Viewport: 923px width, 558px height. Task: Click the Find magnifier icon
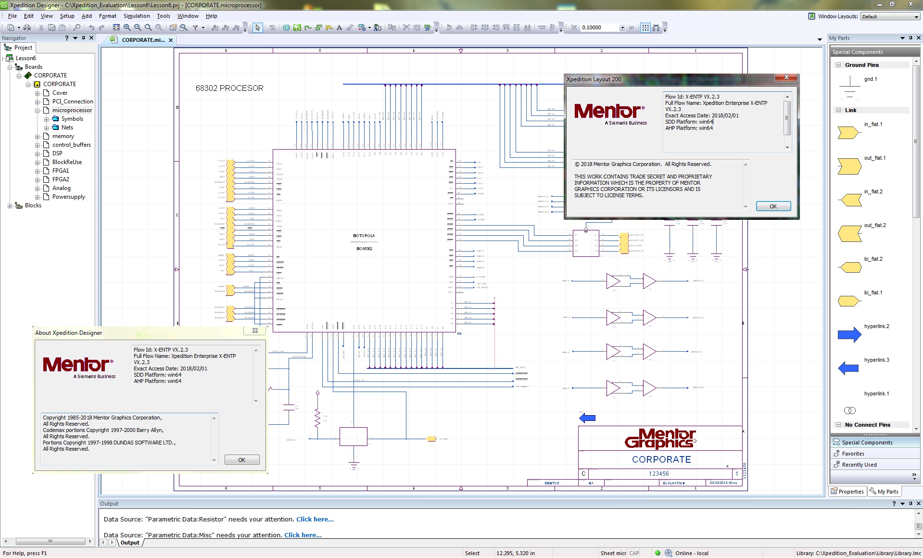(x=76, y=27)
